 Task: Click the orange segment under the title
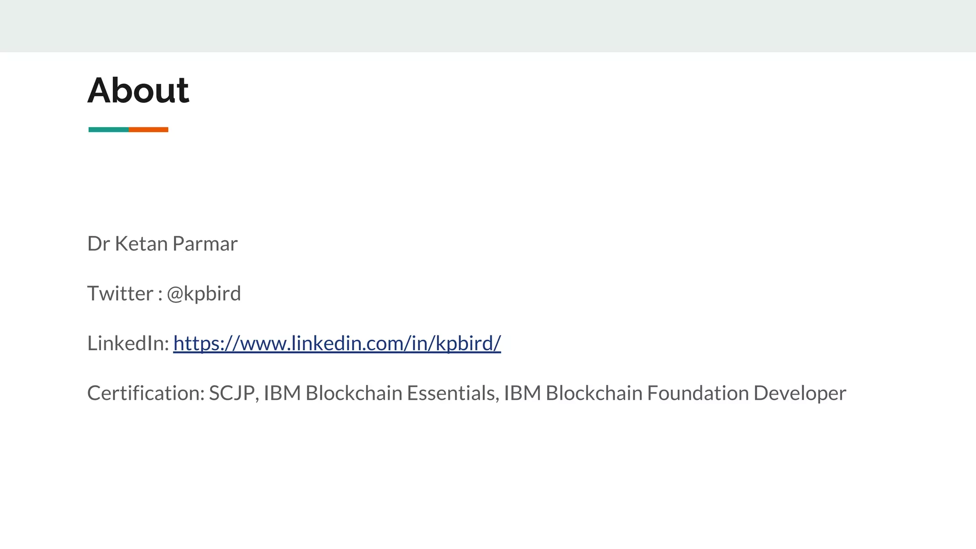(148, 130)
